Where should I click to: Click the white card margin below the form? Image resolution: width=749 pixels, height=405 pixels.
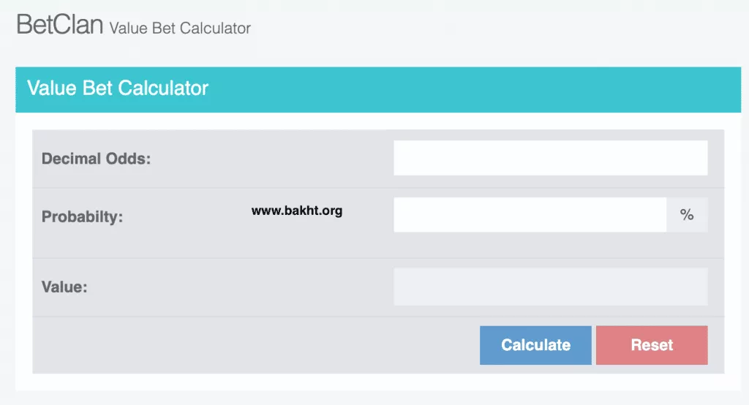pos(366,382)
